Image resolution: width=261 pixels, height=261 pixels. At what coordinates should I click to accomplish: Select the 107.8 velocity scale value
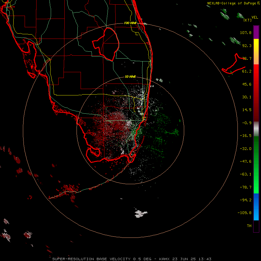pyautogui.click(x=246, y=32)
